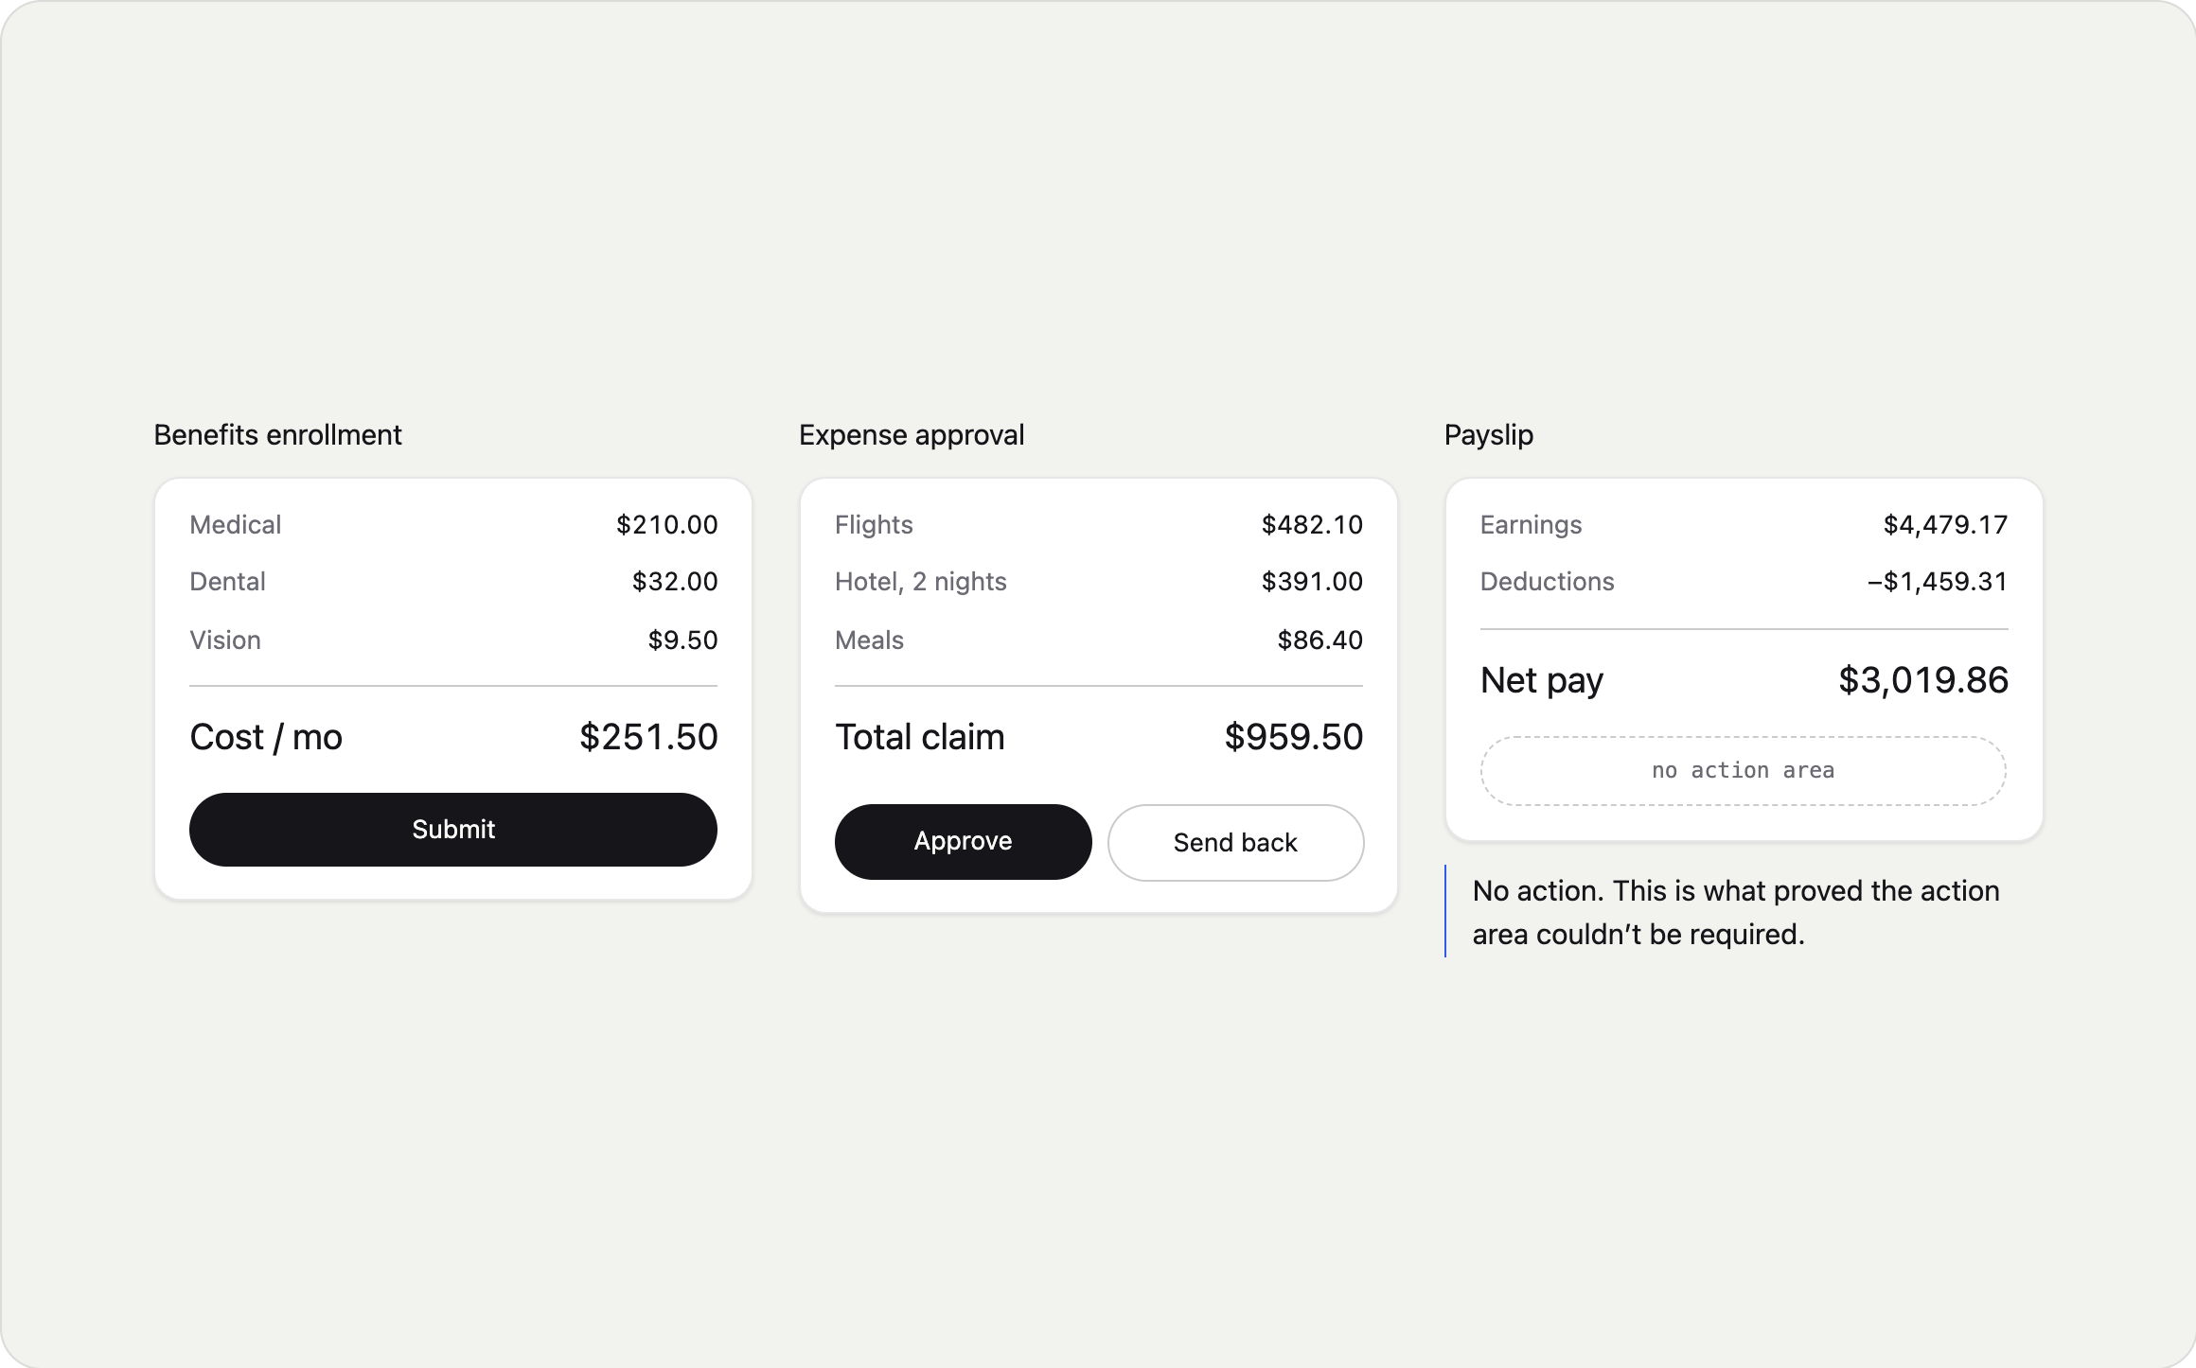Image resolution: width=2196 pixels, height=1368 pixels.
Task: Click the Payslip heading
Action: tap(1489, 435)
